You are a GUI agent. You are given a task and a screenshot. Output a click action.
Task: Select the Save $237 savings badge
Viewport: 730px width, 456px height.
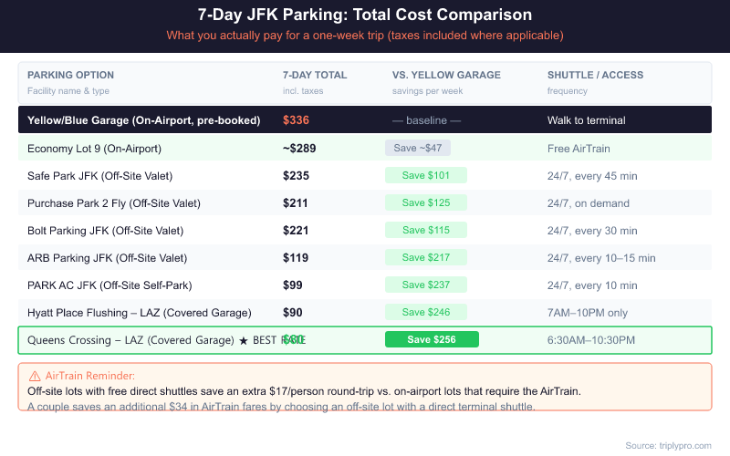[x=426, y=285]
